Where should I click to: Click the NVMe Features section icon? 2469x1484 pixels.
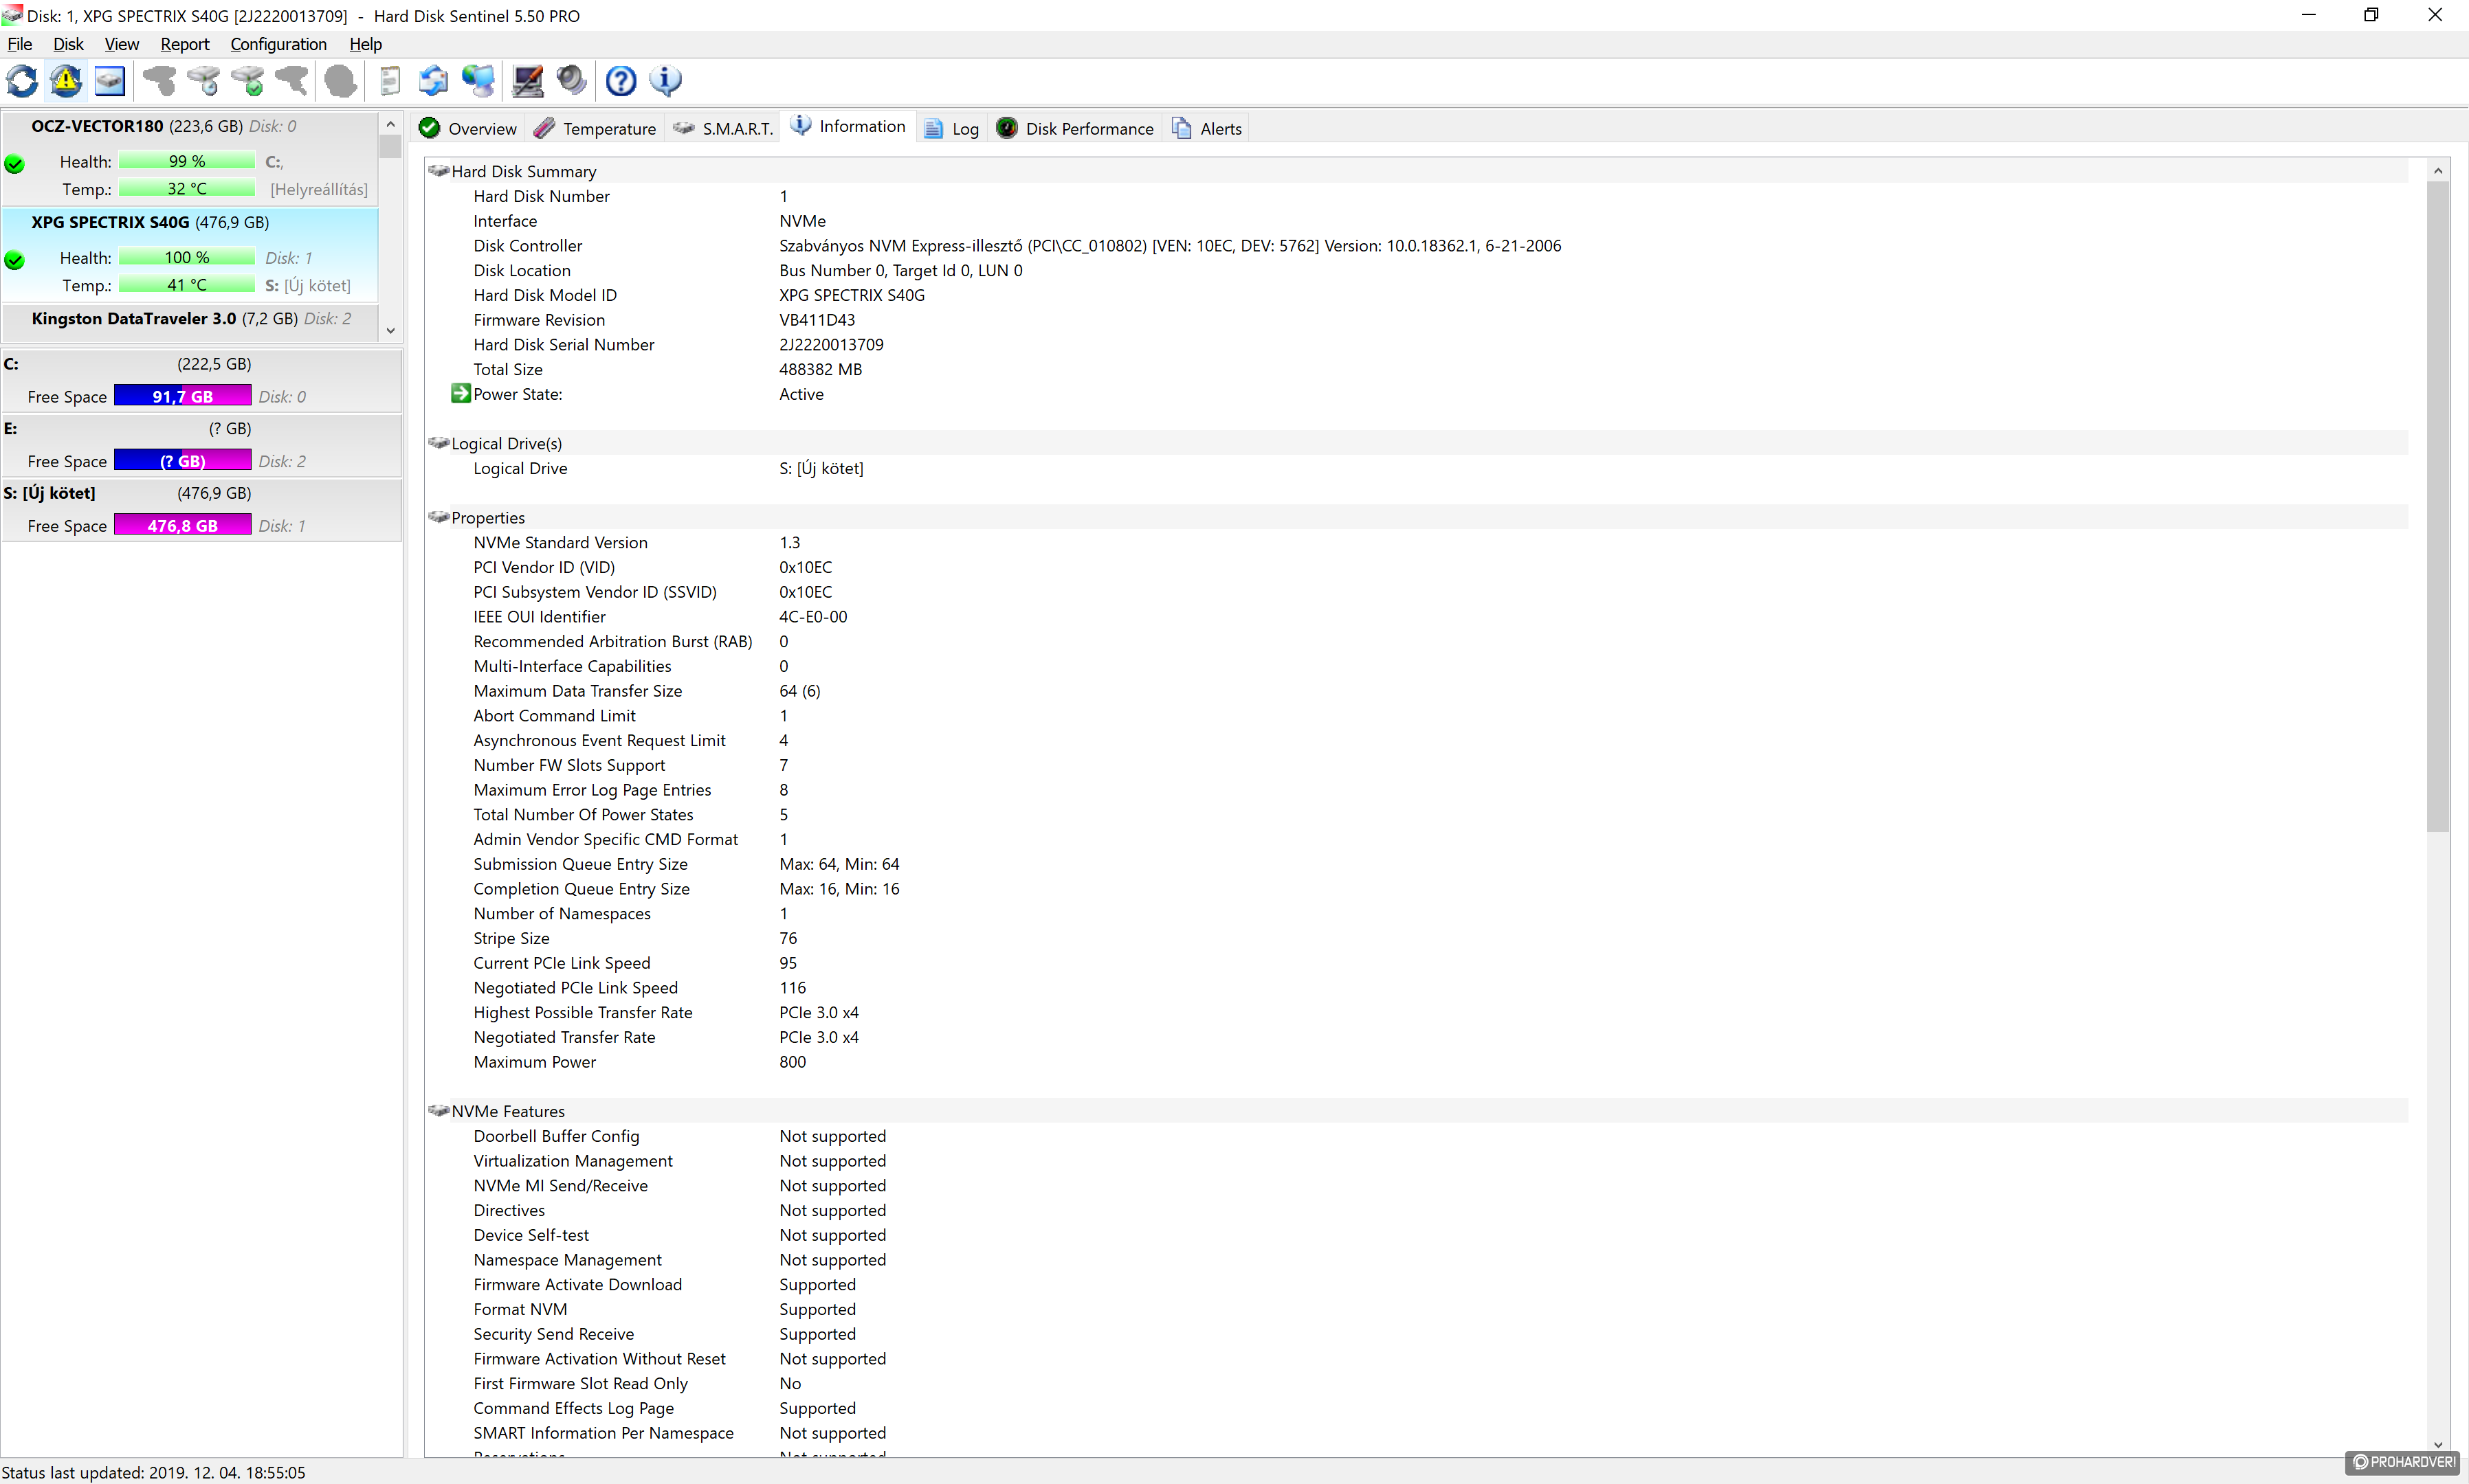(438, 1111)
